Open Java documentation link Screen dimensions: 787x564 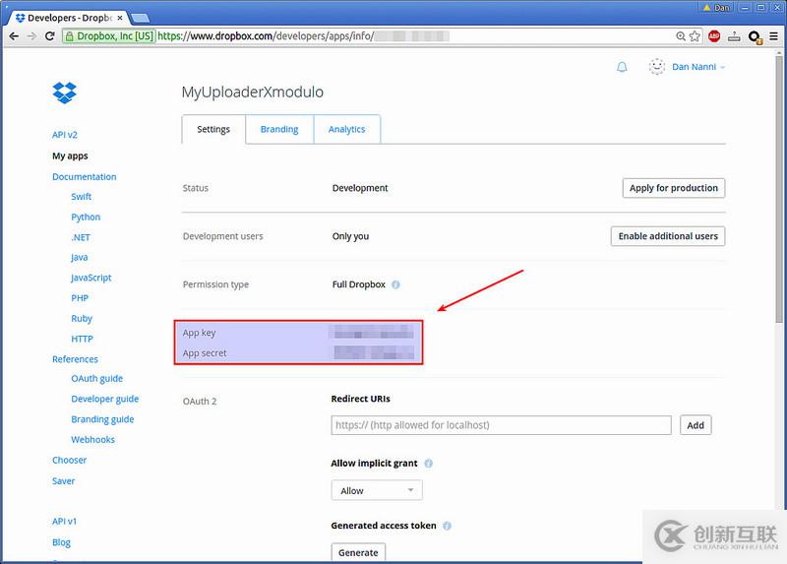[80, 257]
